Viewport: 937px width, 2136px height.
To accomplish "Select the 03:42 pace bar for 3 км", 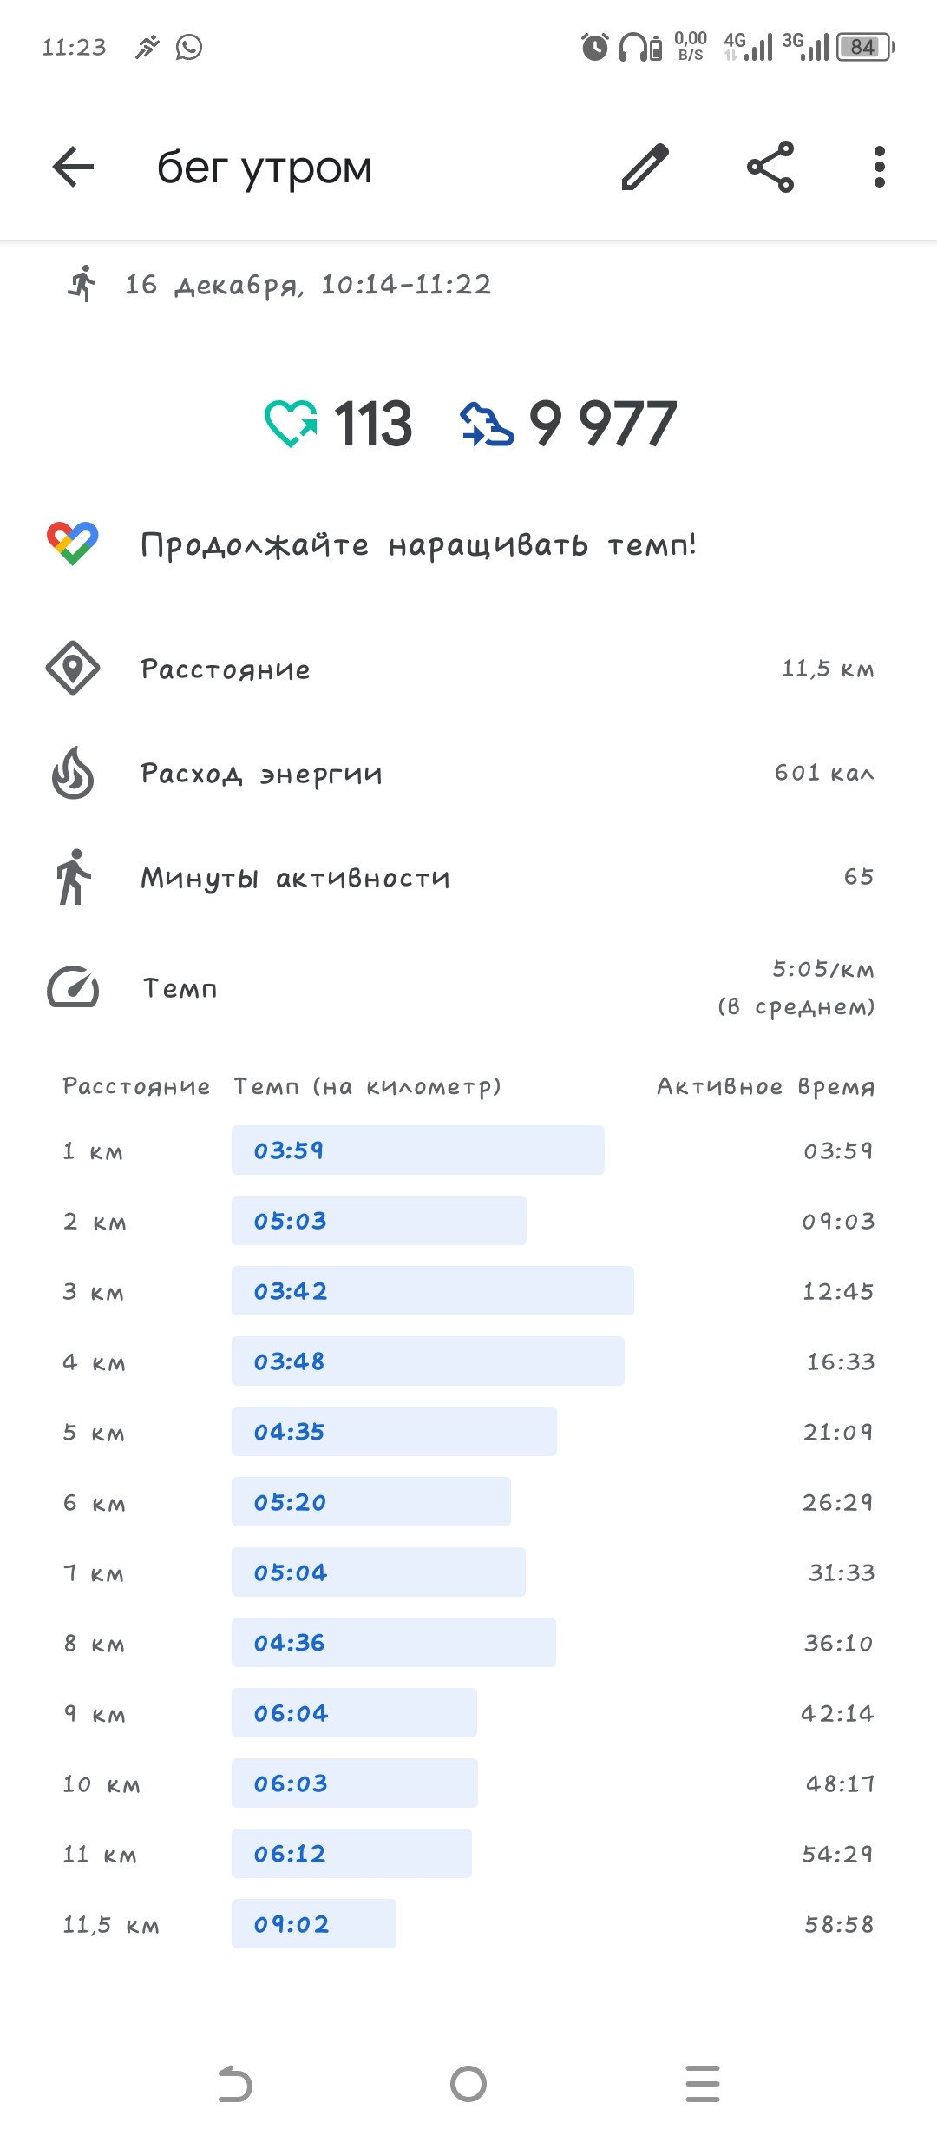I will click(x=433, y=1291).
